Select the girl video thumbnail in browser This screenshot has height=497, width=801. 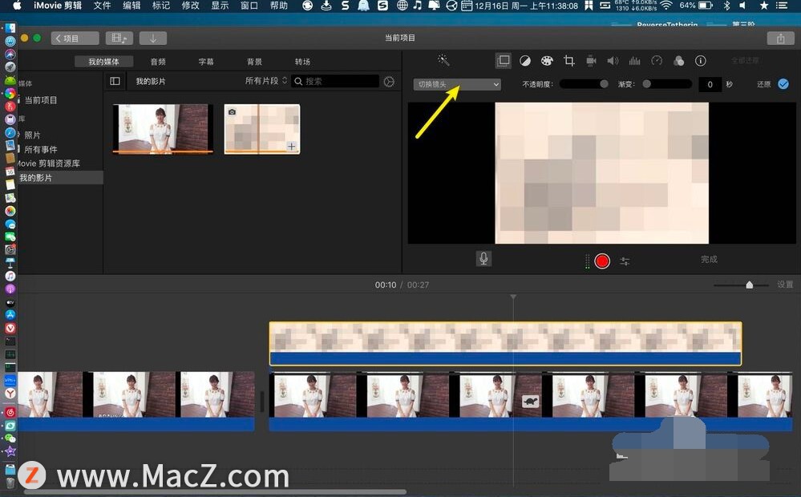point(163,129)
